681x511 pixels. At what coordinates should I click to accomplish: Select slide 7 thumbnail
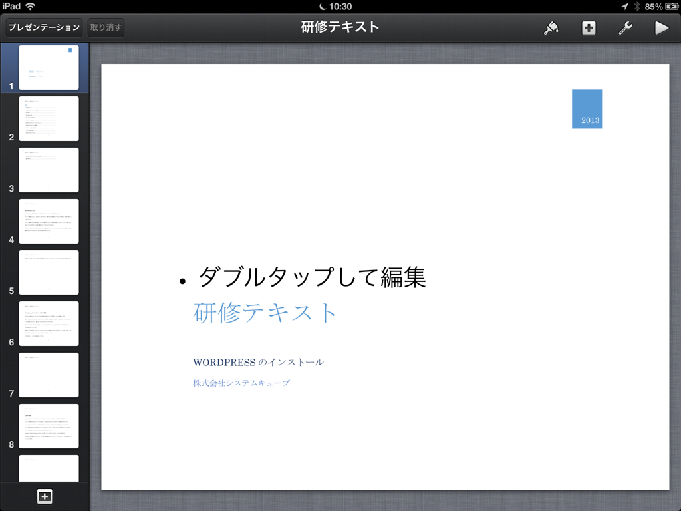[x=49, y=375]
